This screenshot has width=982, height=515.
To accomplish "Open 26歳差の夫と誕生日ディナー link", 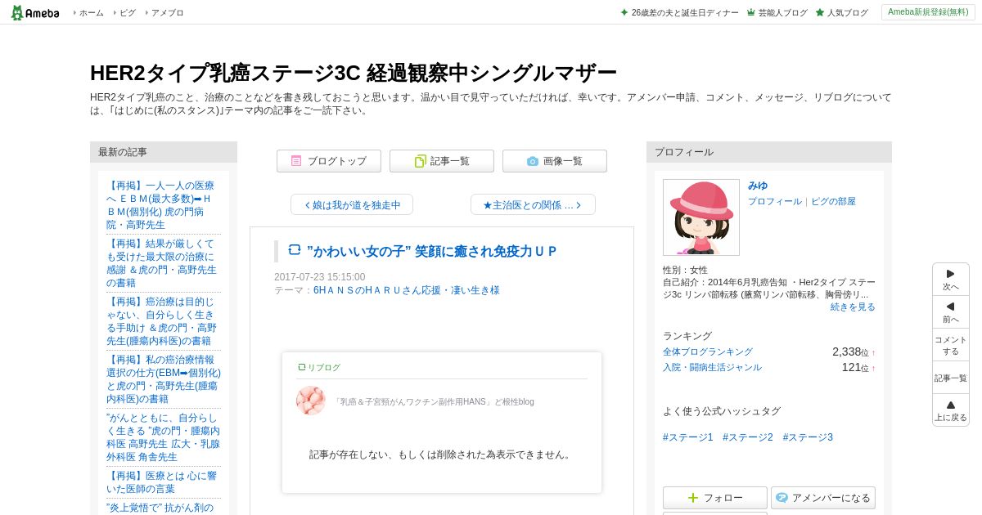I will click(x=685, y=12).
